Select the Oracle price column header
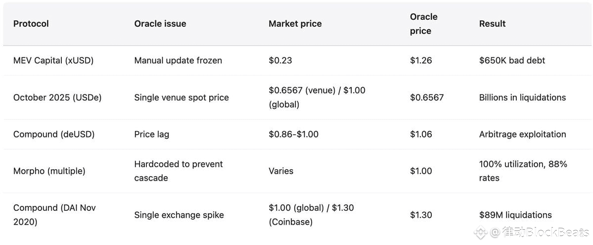Screen dimensions: 593x245 (x=423, y=24)
